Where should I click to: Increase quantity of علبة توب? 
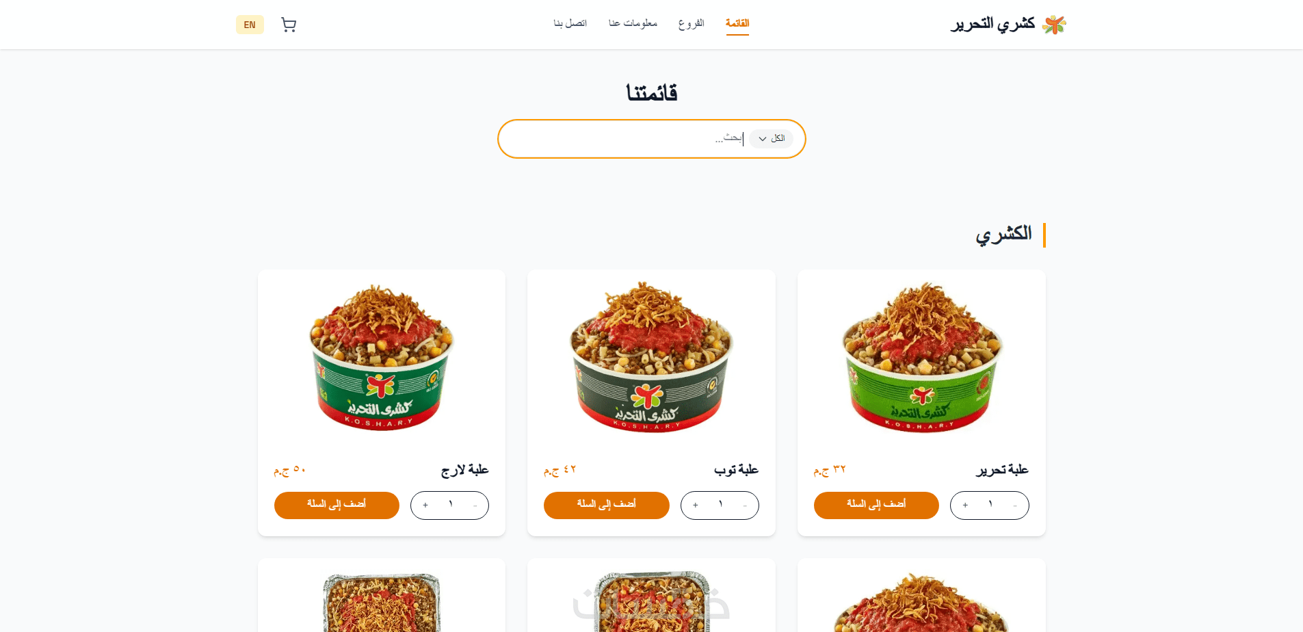coord(696,505)
